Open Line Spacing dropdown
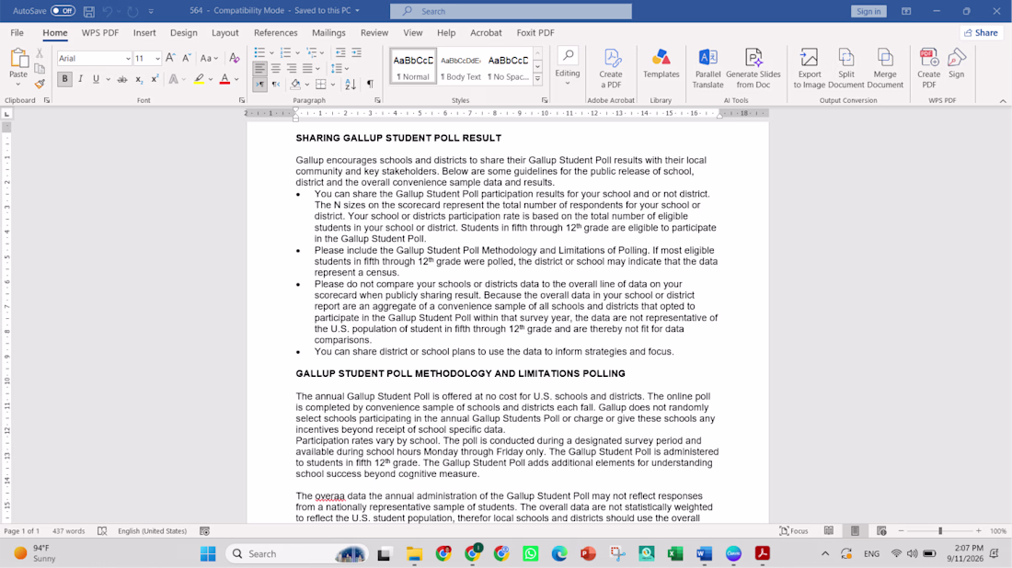The height and width of the screenshot is (568, 1012). (x=339, y=68)
